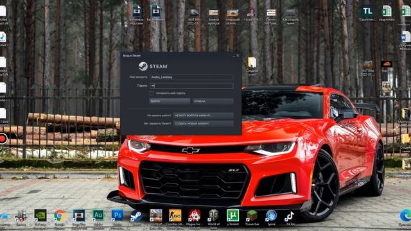Click the СОЗДАТЬ НОВЫЙ АККАУНТ button

(x=204, y=124)
